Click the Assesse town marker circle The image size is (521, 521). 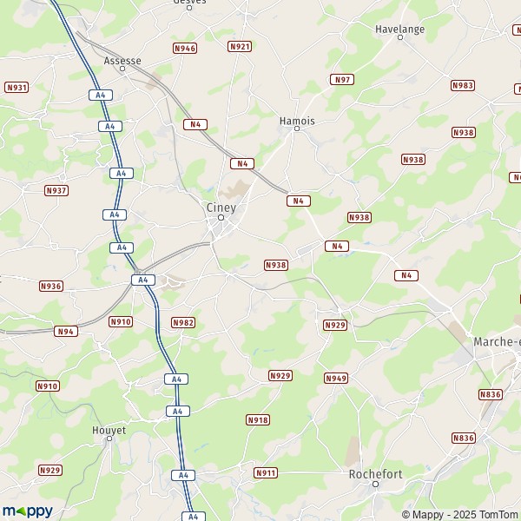coord(122,69)
